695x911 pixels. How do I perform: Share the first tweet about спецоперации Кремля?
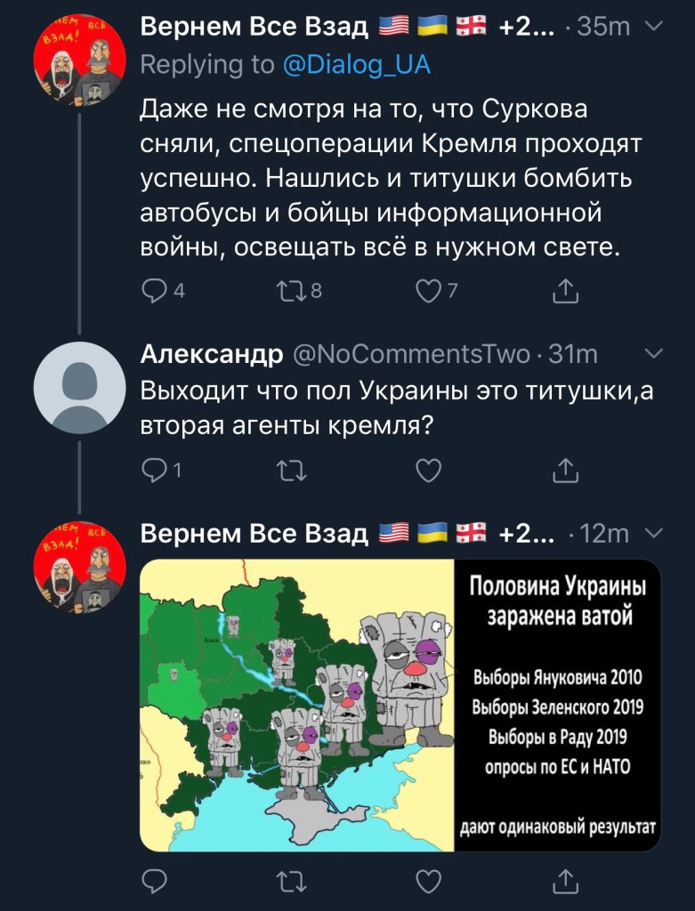(x=566, y=291)
